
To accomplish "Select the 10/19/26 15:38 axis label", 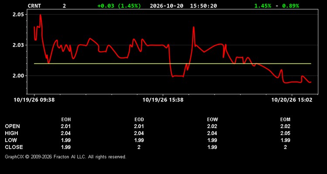I will 163,100.
